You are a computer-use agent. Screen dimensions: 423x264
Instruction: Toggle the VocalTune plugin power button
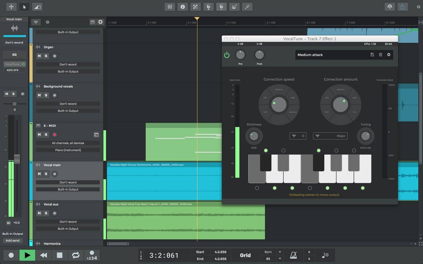pyautogui.click(x=227, y=55)
